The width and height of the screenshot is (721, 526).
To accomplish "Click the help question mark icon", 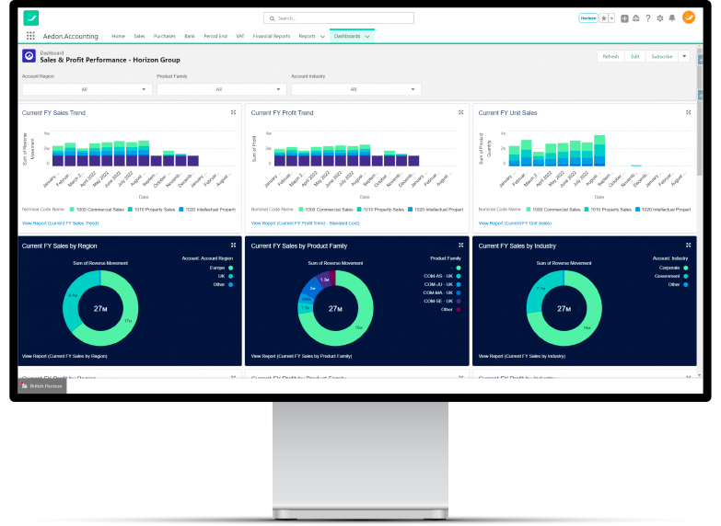I will (x=647, y=17).
